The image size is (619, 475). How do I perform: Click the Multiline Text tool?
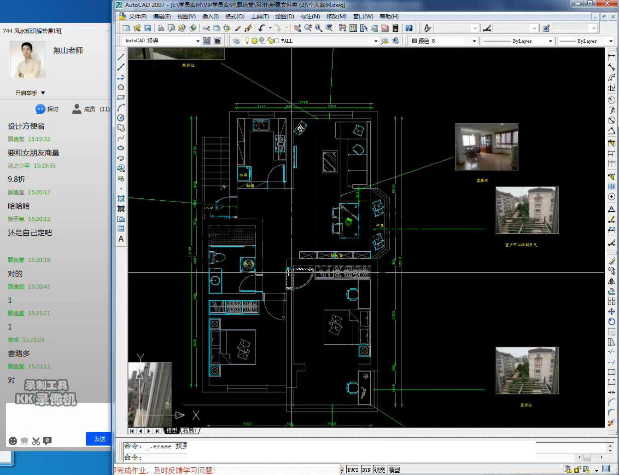coord(121,239)
